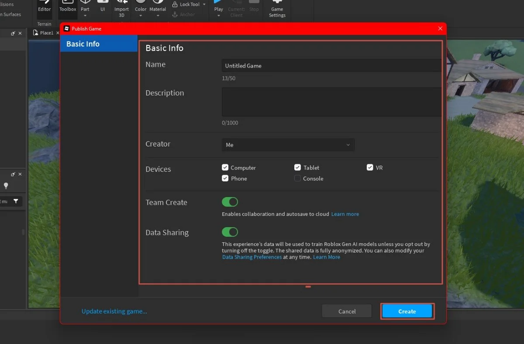Uncheck the Computer device checkbox
Image resolution: width=524 pixels, height=344 pixels.
225,167
